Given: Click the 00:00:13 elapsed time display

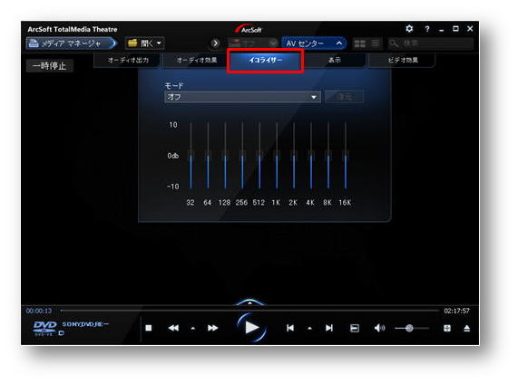Looking at the screenshot, I should tap(39, 311).
